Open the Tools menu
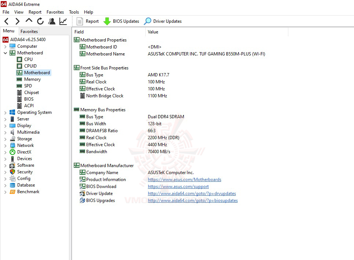354x260 pixels. (74, 12)
